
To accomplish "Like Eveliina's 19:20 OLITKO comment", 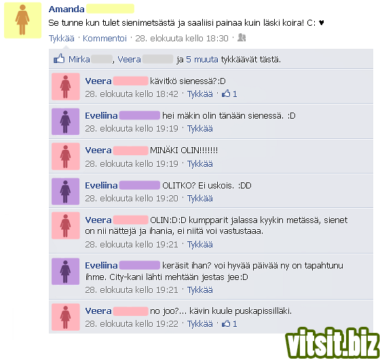I will pos(200,199).
